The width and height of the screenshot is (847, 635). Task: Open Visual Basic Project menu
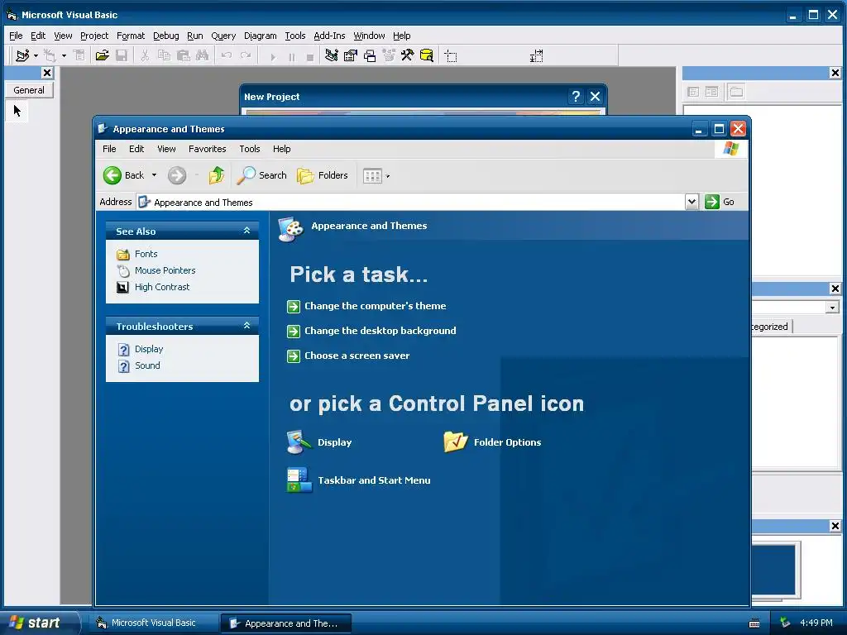(x=94, y=36)
